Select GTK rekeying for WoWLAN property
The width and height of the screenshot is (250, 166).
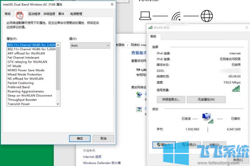coord(27,62)
